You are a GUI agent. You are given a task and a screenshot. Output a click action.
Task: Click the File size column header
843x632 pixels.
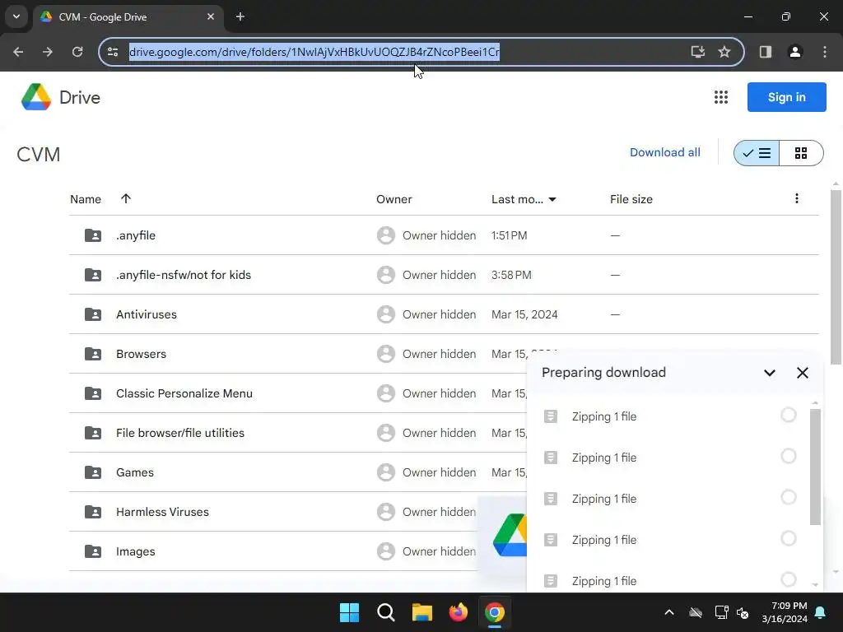[x=631, y=199]
